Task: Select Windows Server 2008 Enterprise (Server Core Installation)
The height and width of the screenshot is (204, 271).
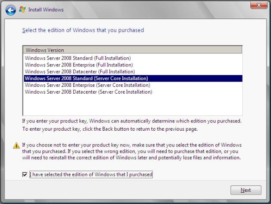Action: 133,85
